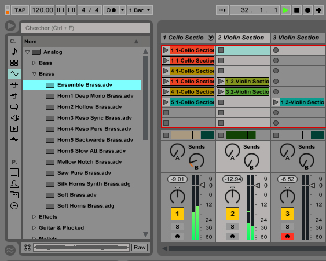The image size is (326, 261).
Task: Disarm track 3 red record button
Action: click(x=287, y=236)
